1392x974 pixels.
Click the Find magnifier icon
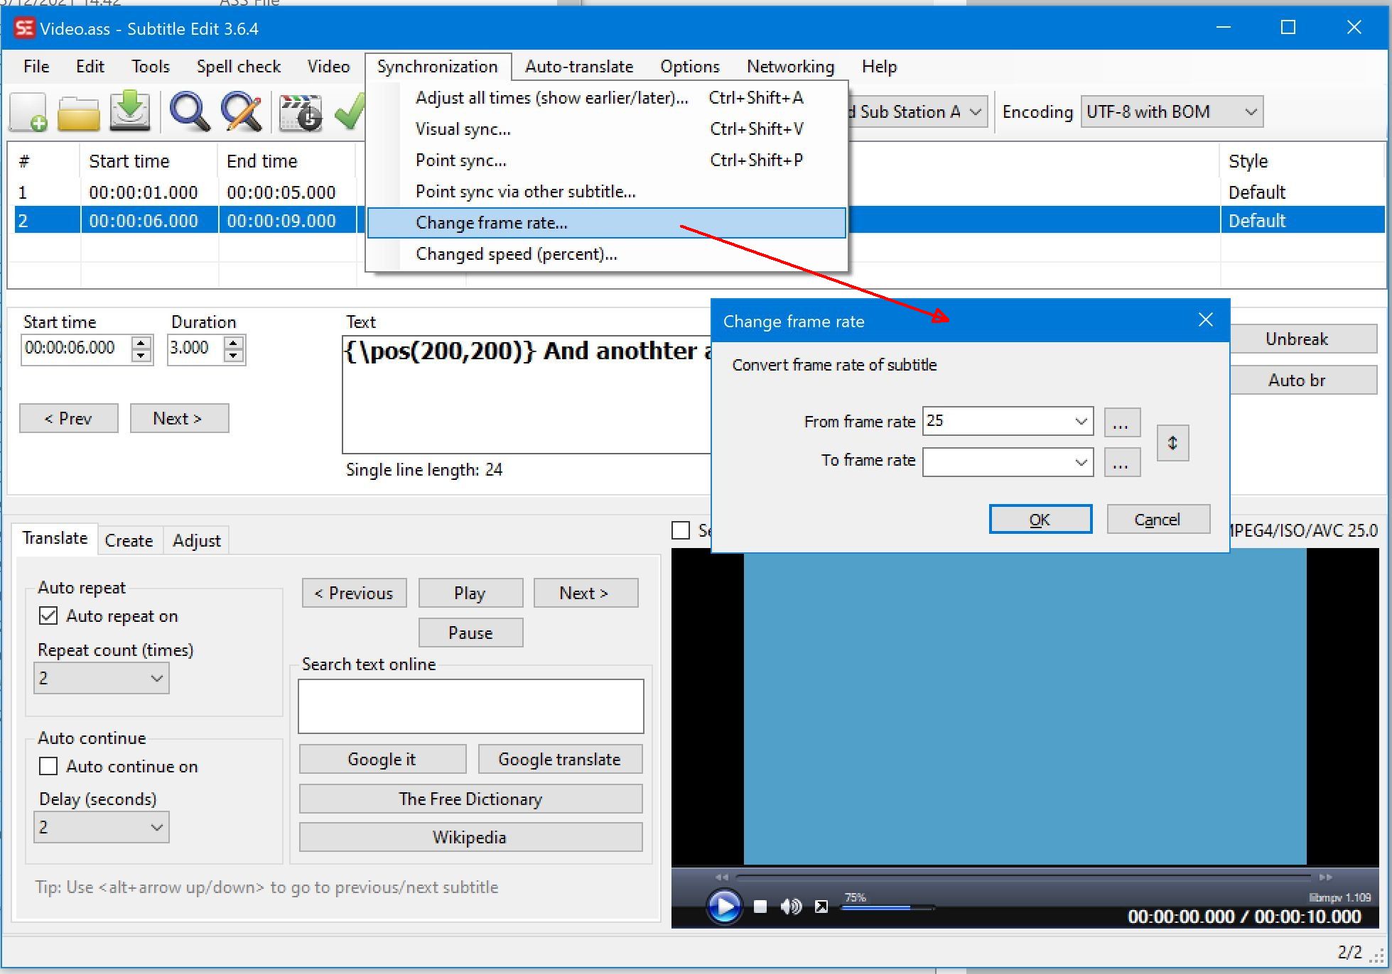point(189,112)
